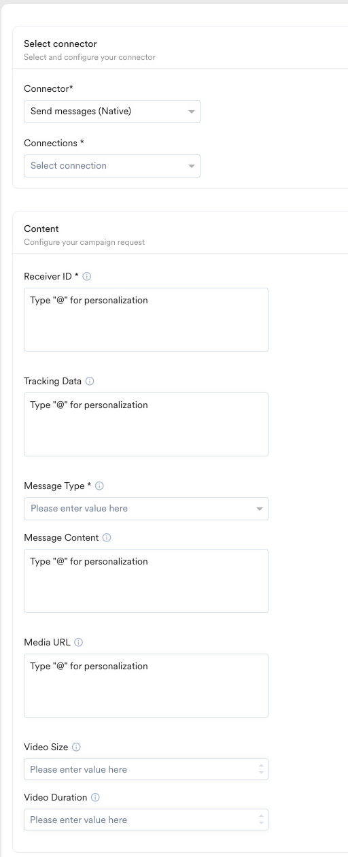348x857 pixels.
Task: Open the Select connection dropdown
Action: point(112,166)
